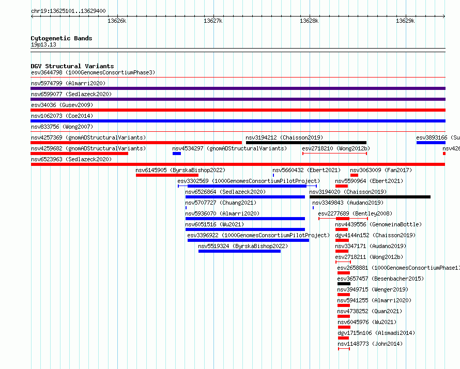
Task: Click the dgv4144n152 (Chaisson2019) label
Action: click(375, 235)
